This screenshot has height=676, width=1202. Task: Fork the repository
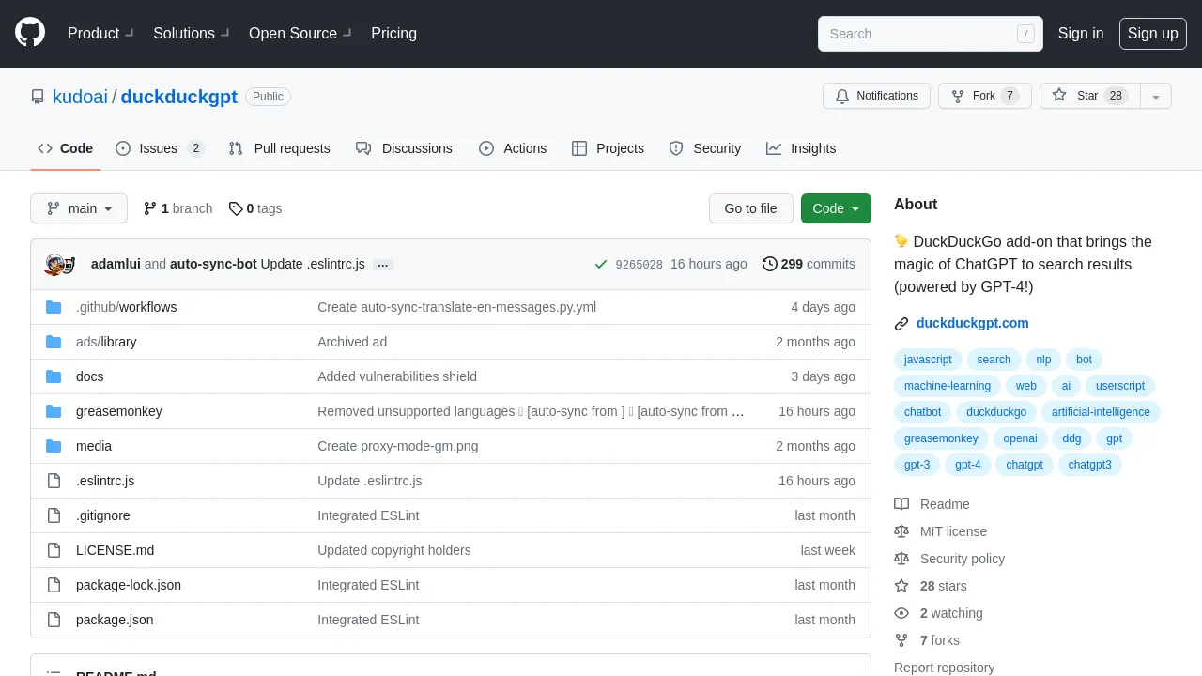(985, 96)
